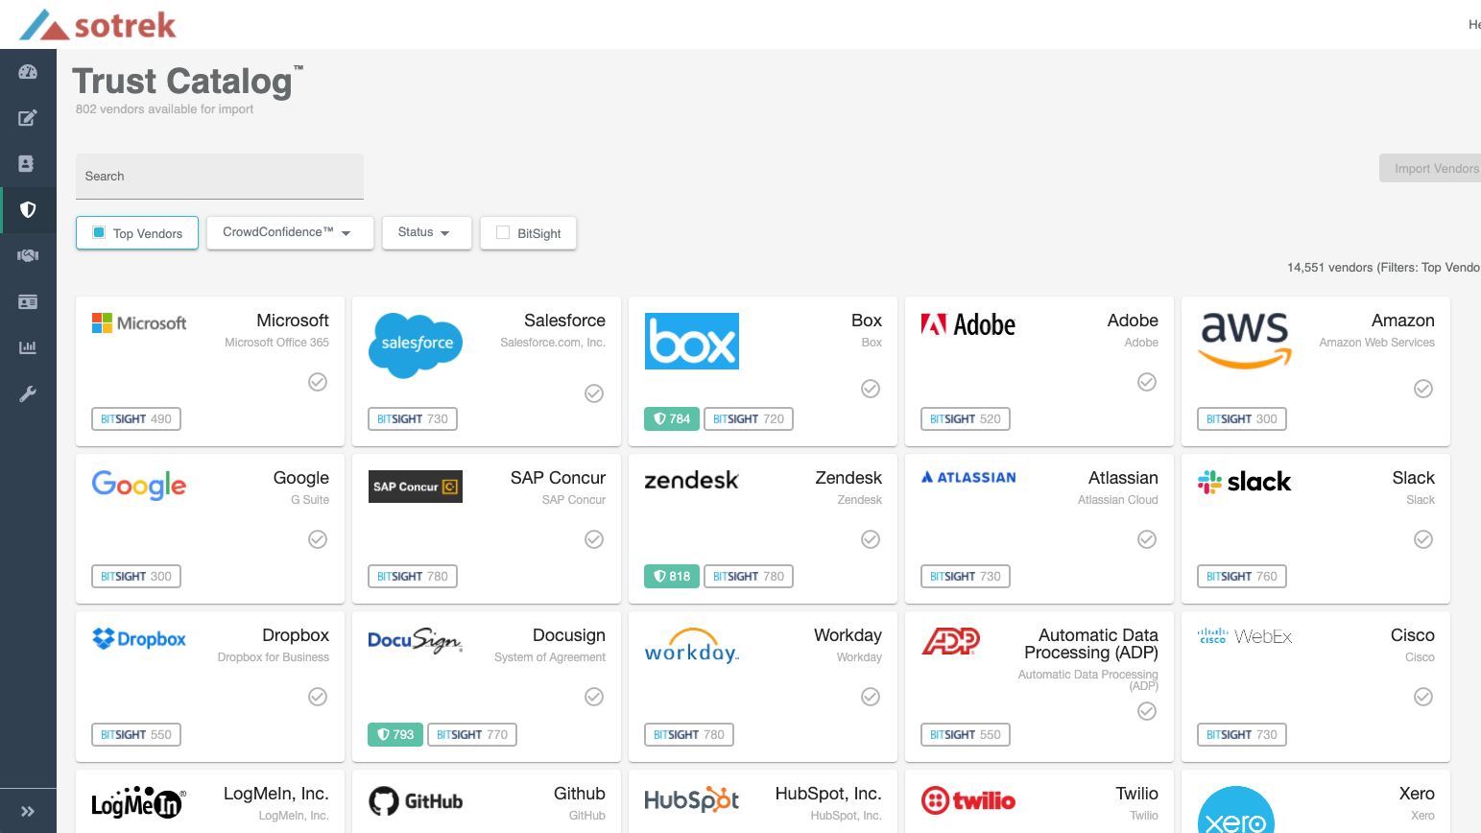This screenshot has height=833, width=1481.
Task: Click the Dropbox logo
Action: coord(139,639)
